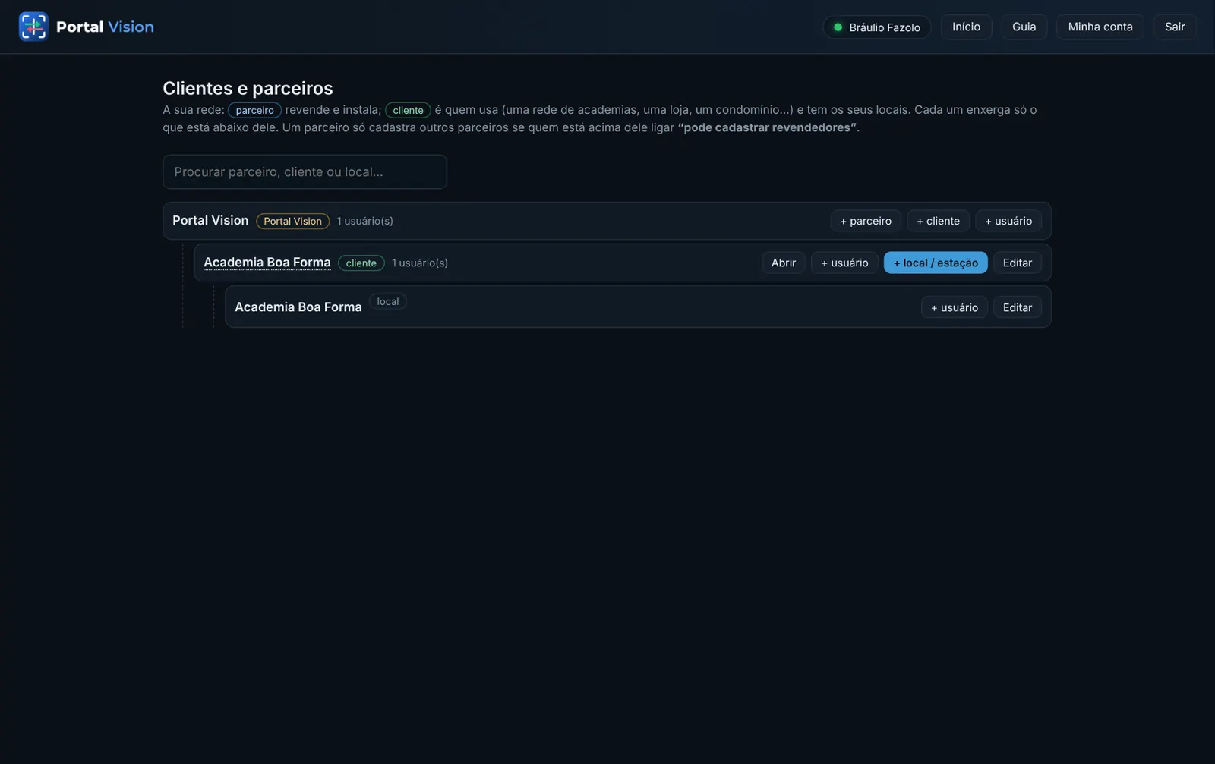Click the Portal Vision logo icon
Image resolution: width=1215 pixels, height=764 pixels.
pyautogui.click(x=33, y=27)
